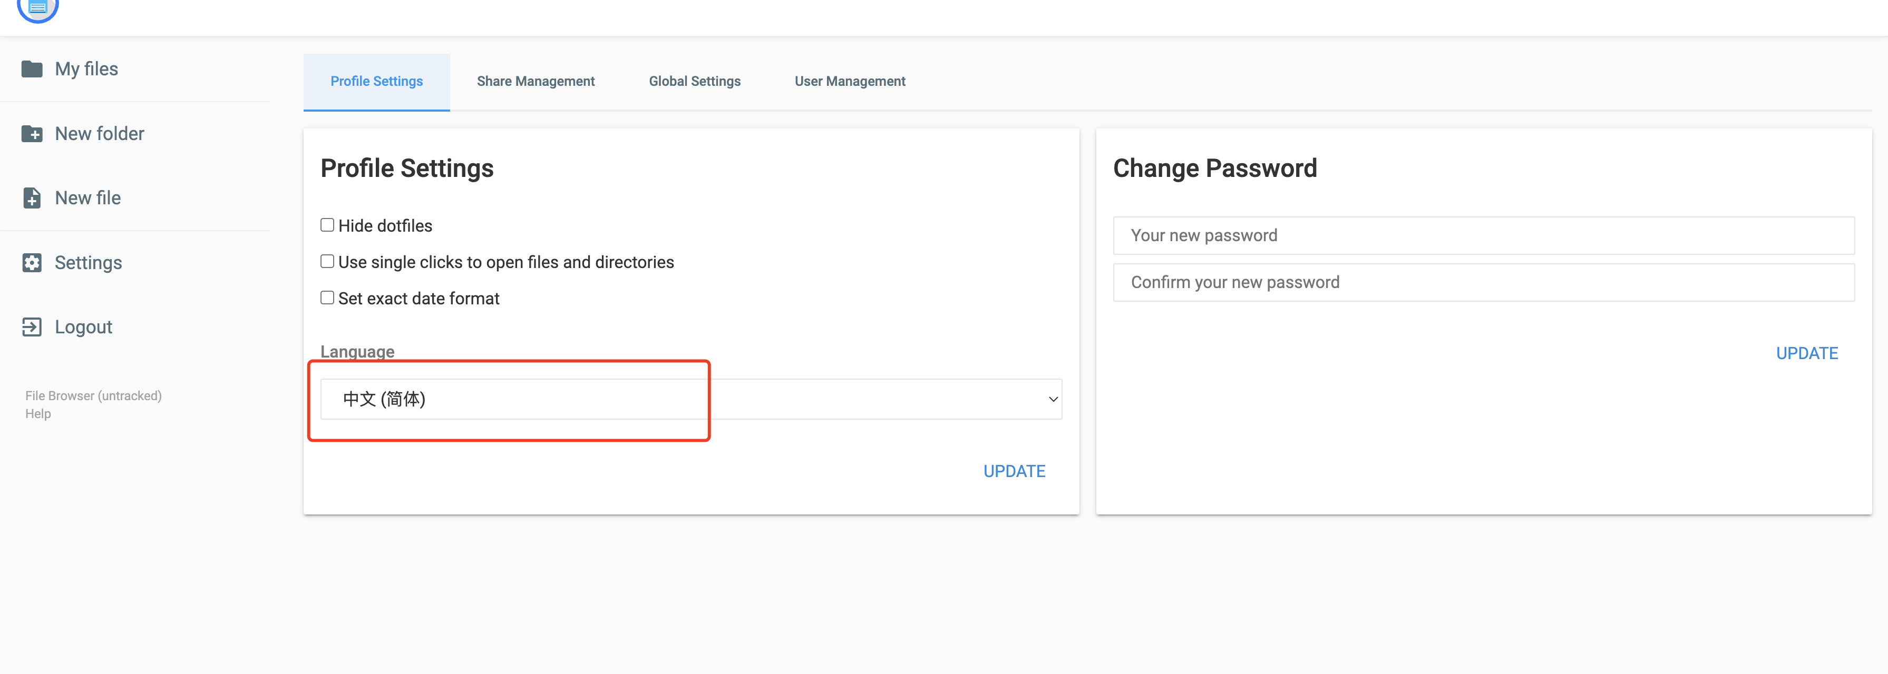This screenshot has height=674, width=1888.
Task: Enable the Hide dotfiles checkbox
Action: pos(327,225)
